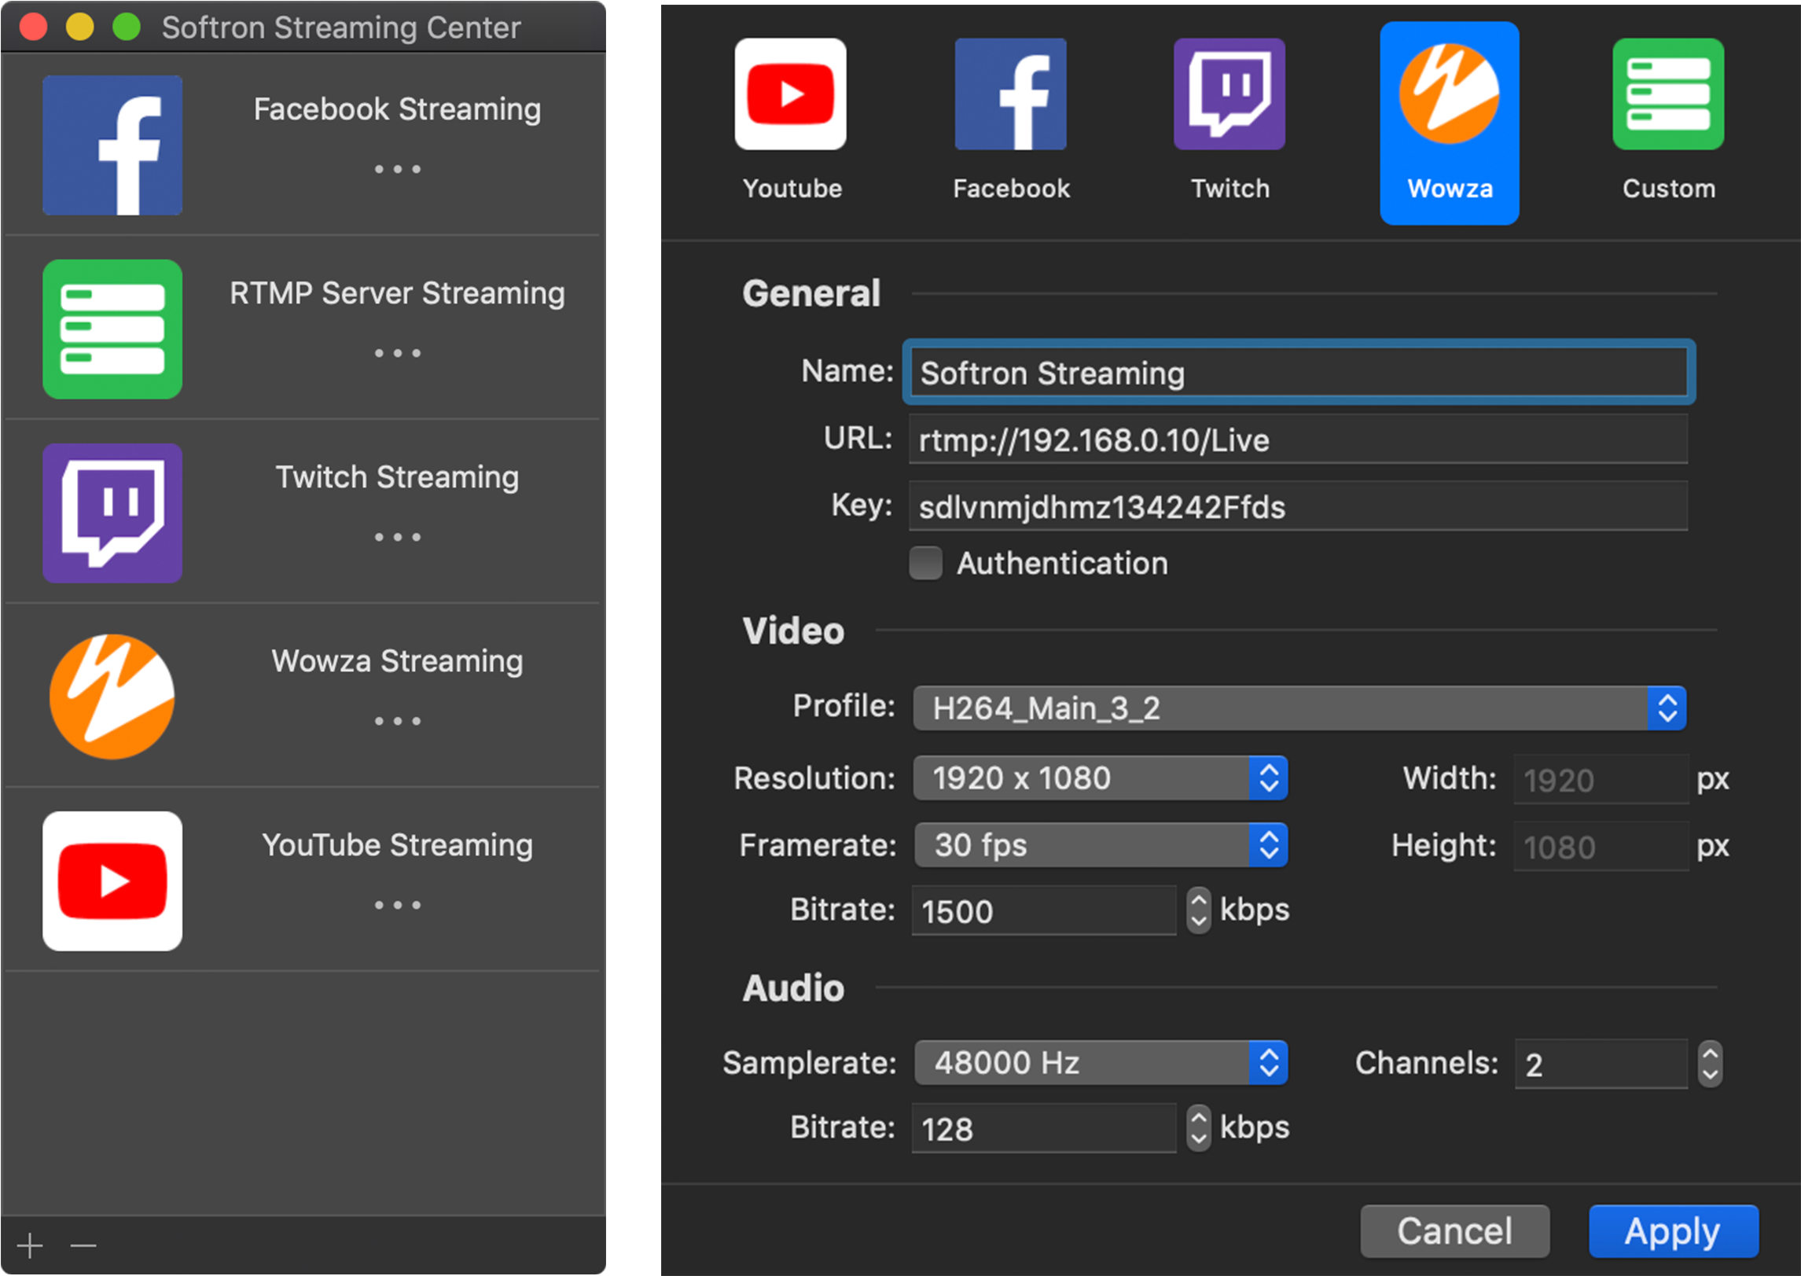The image size is (1801, 1276).
Task: Pick the Twitch service icon
Action: coord(1229,95)
